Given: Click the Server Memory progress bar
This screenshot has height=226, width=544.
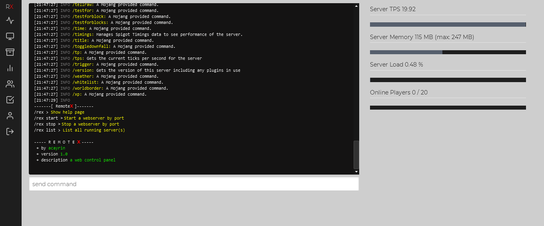Looking at the screenshot, I should 448,52.
